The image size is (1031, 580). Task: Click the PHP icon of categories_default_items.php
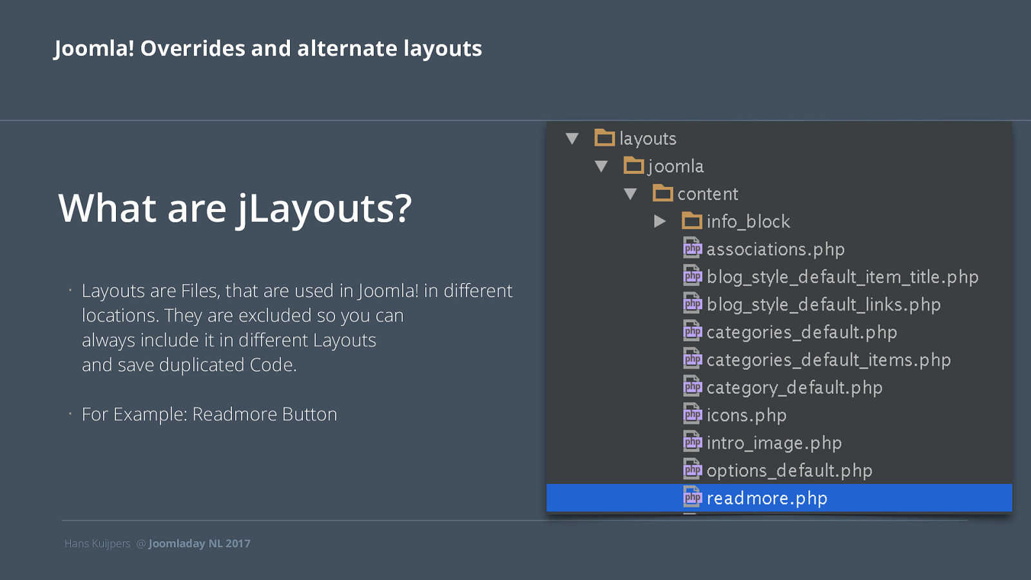pos(693,359)
